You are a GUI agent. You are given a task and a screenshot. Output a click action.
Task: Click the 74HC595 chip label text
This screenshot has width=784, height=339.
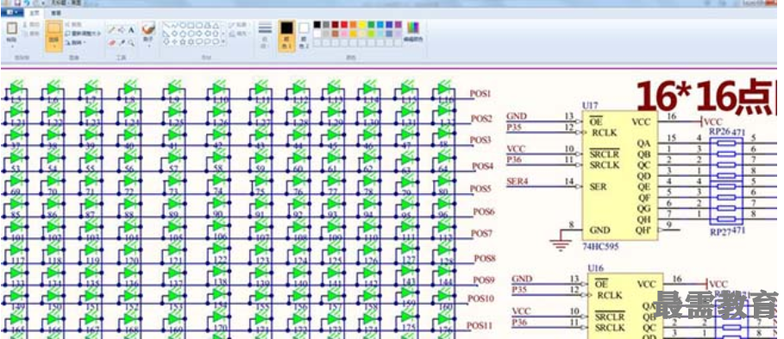pos(600,247)
